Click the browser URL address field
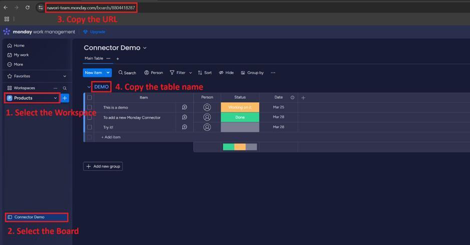The image size is (470, 245). click(x=91, y=8)
